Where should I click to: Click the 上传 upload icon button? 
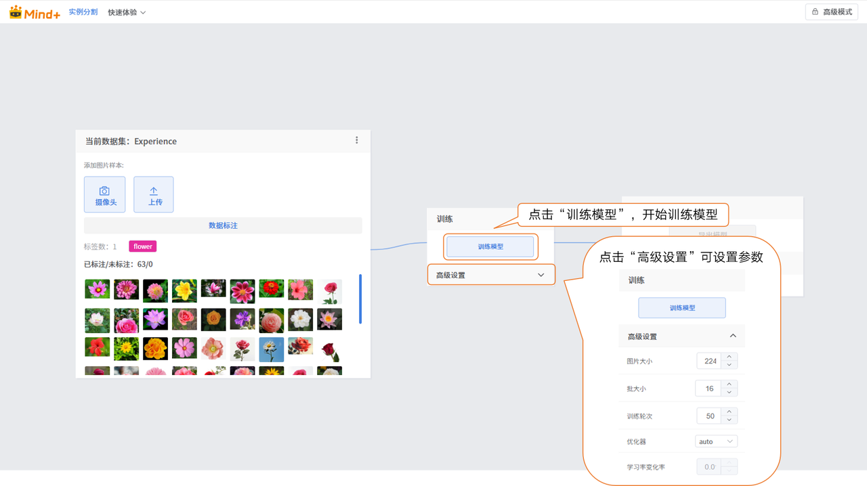click(154, 195)
